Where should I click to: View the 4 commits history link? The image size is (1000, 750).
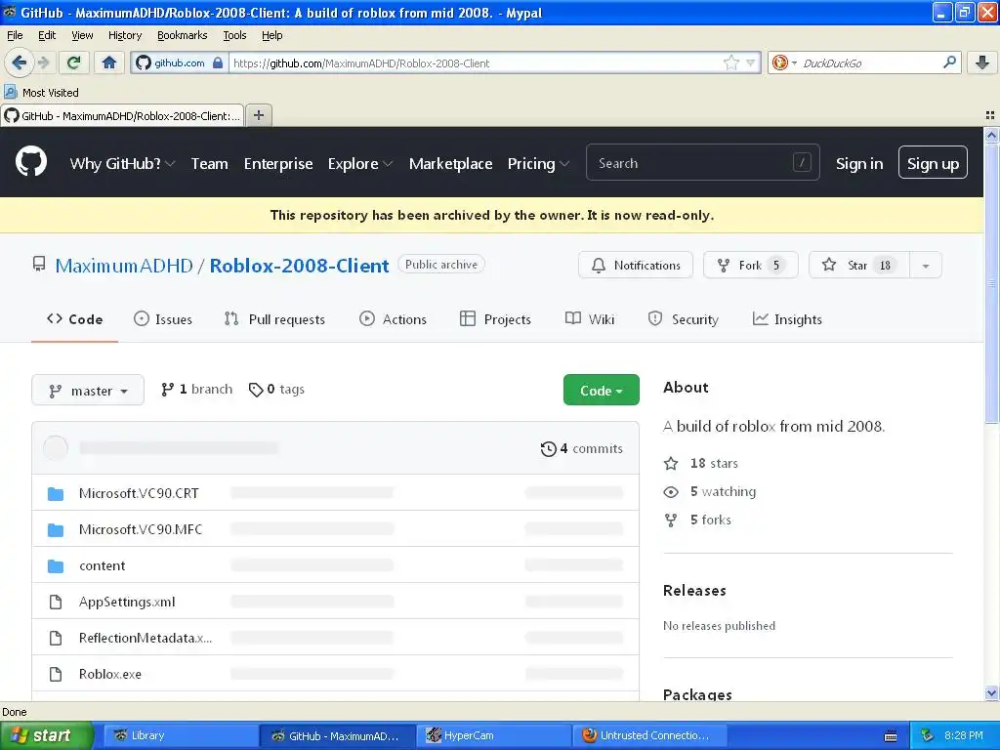(581, 448)
